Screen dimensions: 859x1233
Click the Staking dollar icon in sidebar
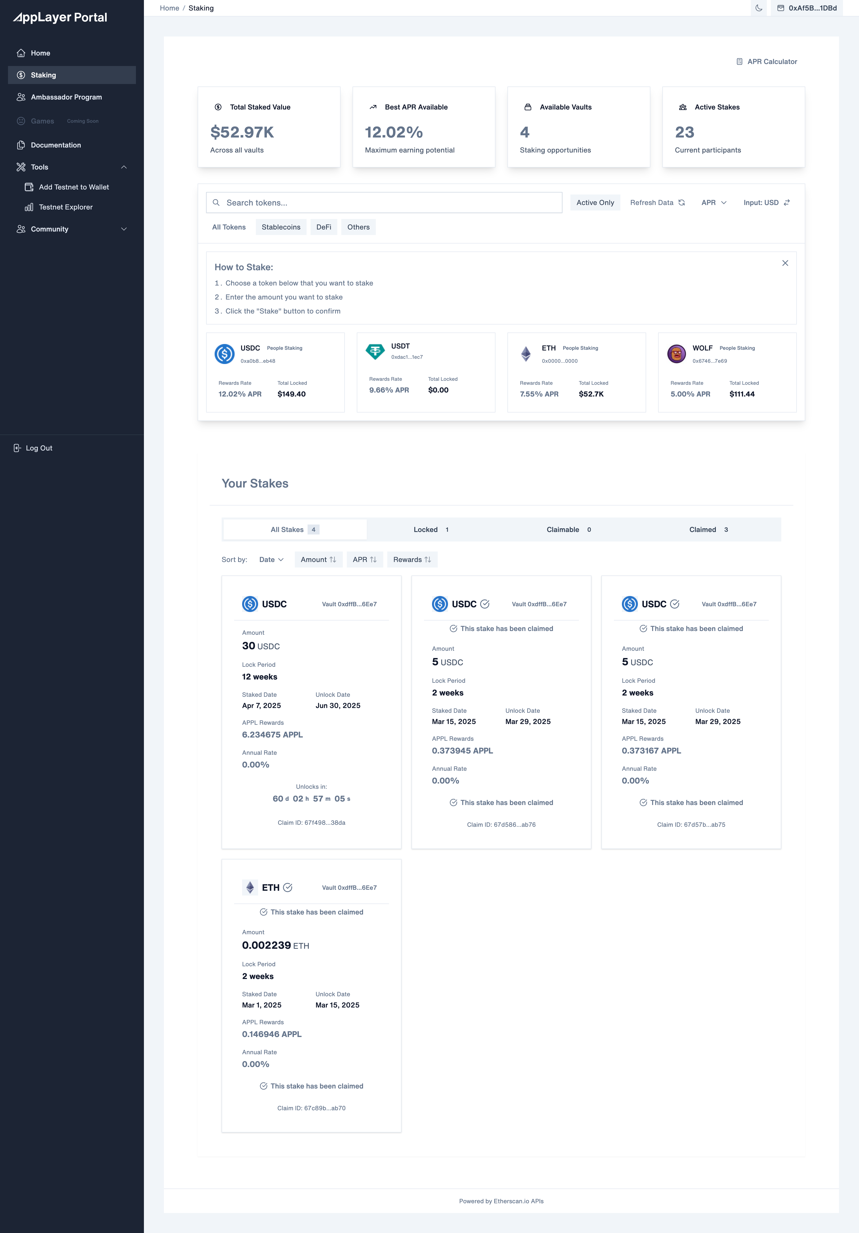click(x=21, y=75)
